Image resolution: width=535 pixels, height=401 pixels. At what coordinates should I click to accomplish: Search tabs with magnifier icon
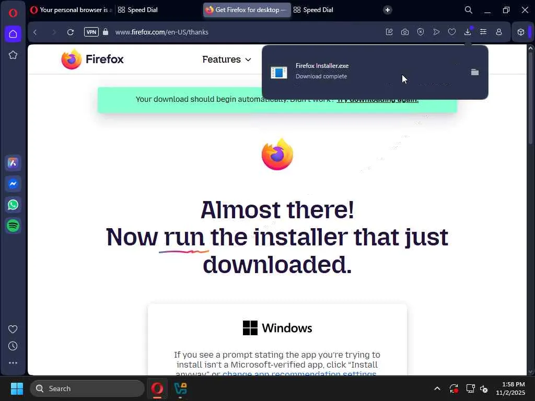tap(469, 10)
